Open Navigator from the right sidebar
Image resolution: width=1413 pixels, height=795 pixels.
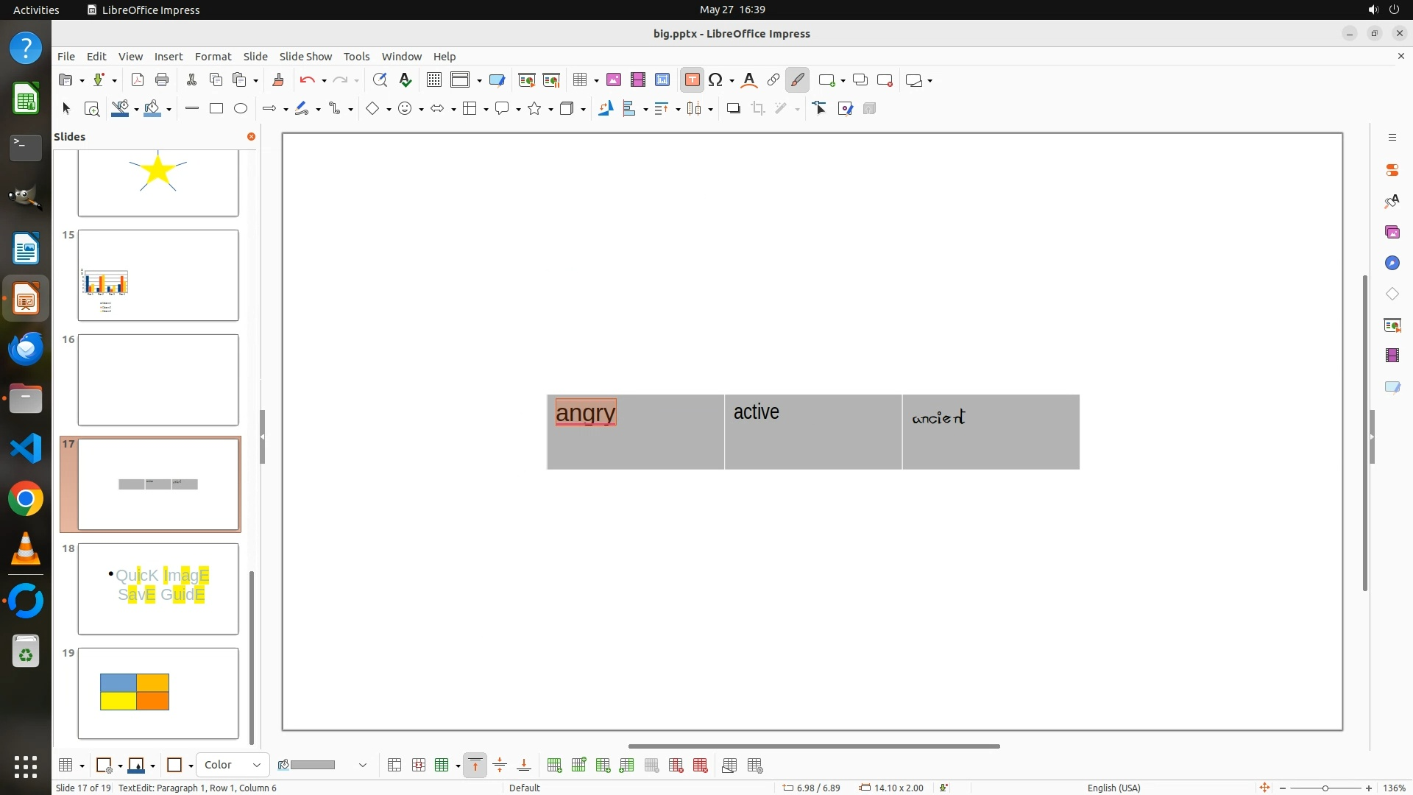tap(1392, 264)
